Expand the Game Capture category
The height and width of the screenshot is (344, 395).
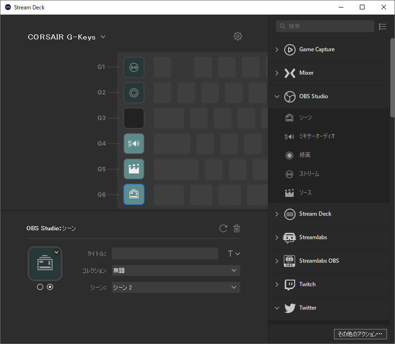click(x=277, y=49)
